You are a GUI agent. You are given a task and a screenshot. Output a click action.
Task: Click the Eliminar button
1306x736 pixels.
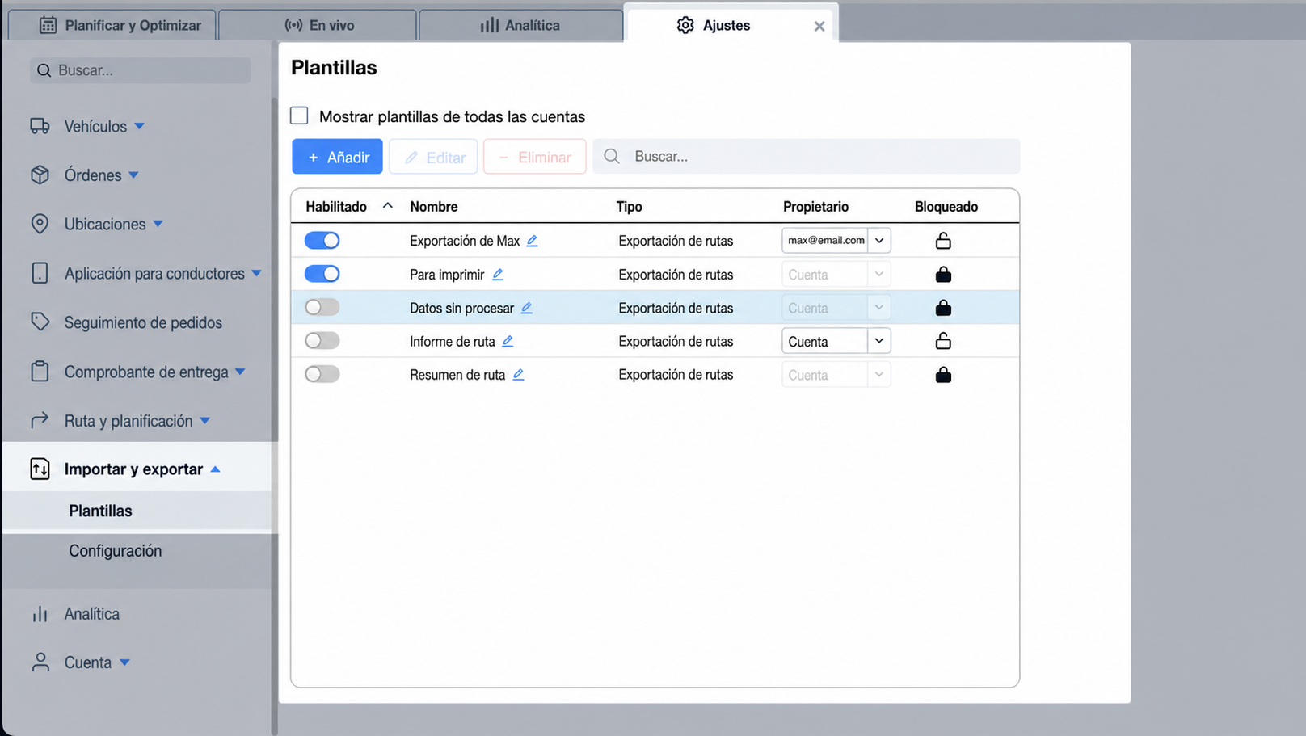(x=534, y=157)
